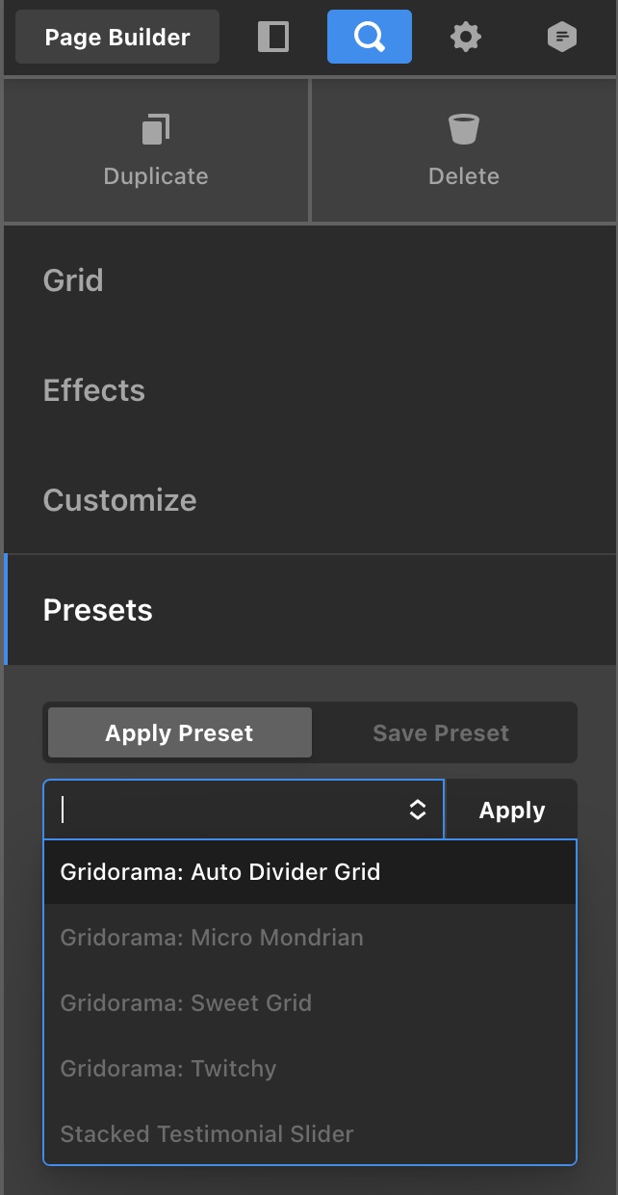Open the Grid section
The image size is (618, 1195).
310,280
